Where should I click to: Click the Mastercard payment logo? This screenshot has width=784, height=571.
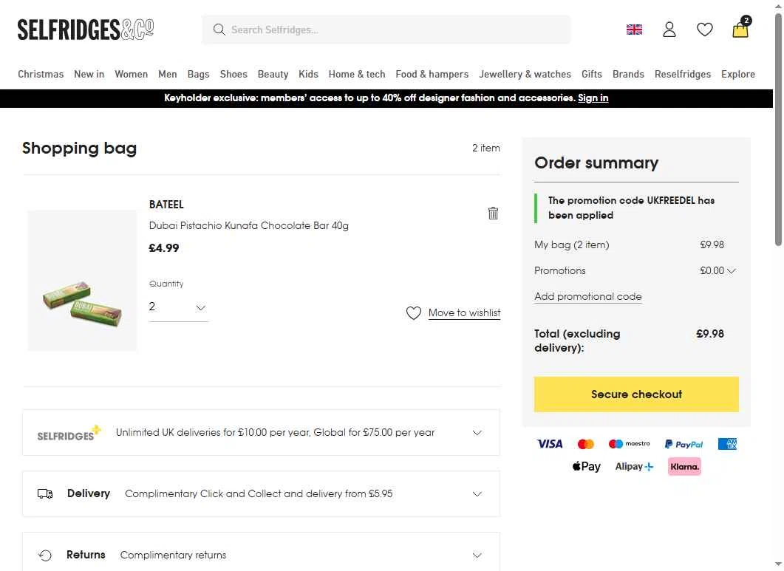[x=585, y=444]
